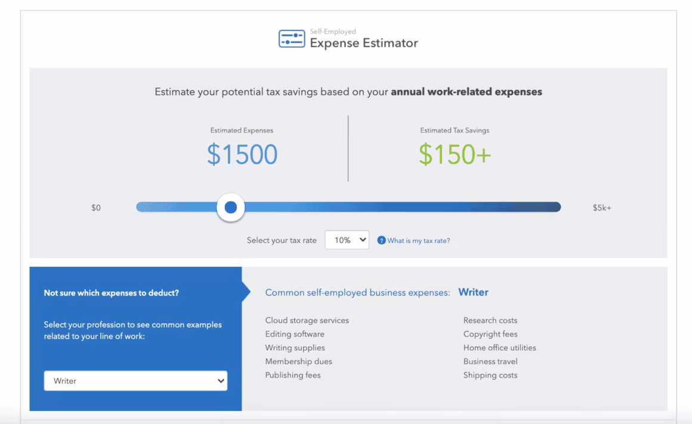The width and height of the screenshot is (692, 424).
Task: Click the "Shipping costs" expense item
Action: pyautogui.click(x=490, y=376)
